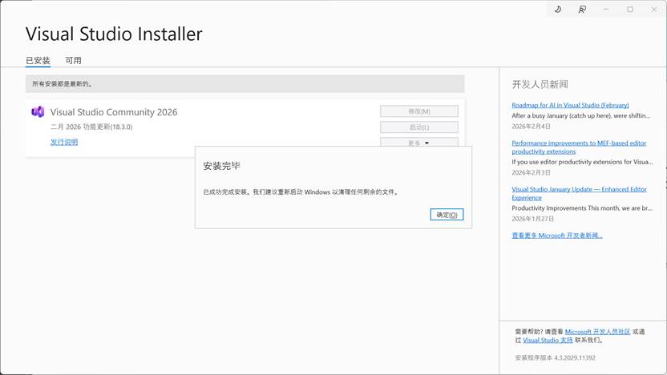This screenshot has width=667, height=375.
Task: Confirm dialog with 确定(O) button
Action: (447, 215)
